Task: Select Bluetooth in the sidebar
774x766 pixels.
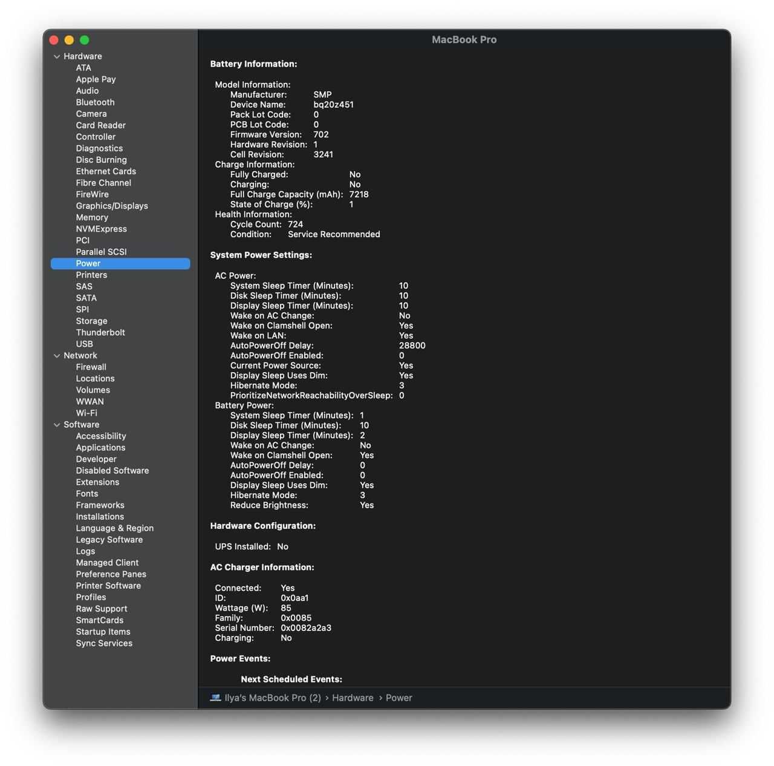Action: 95,102
